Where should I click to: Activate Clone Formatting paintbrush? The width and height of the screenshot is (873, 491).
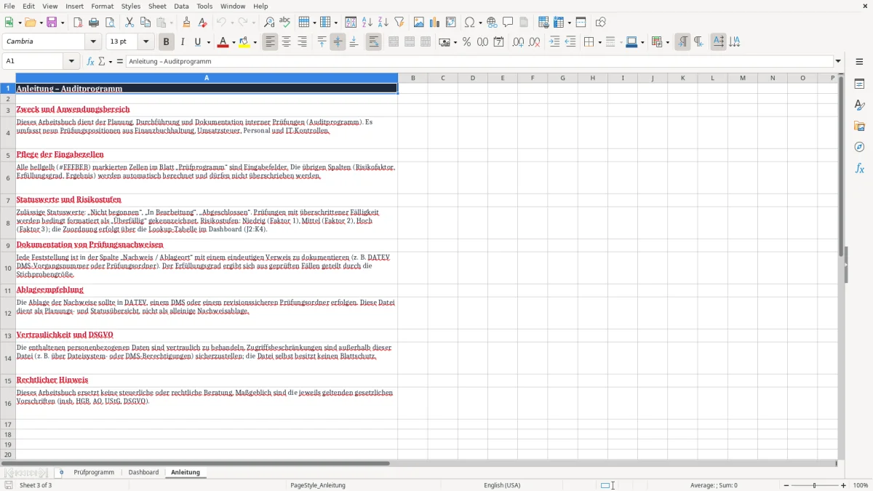187,23
